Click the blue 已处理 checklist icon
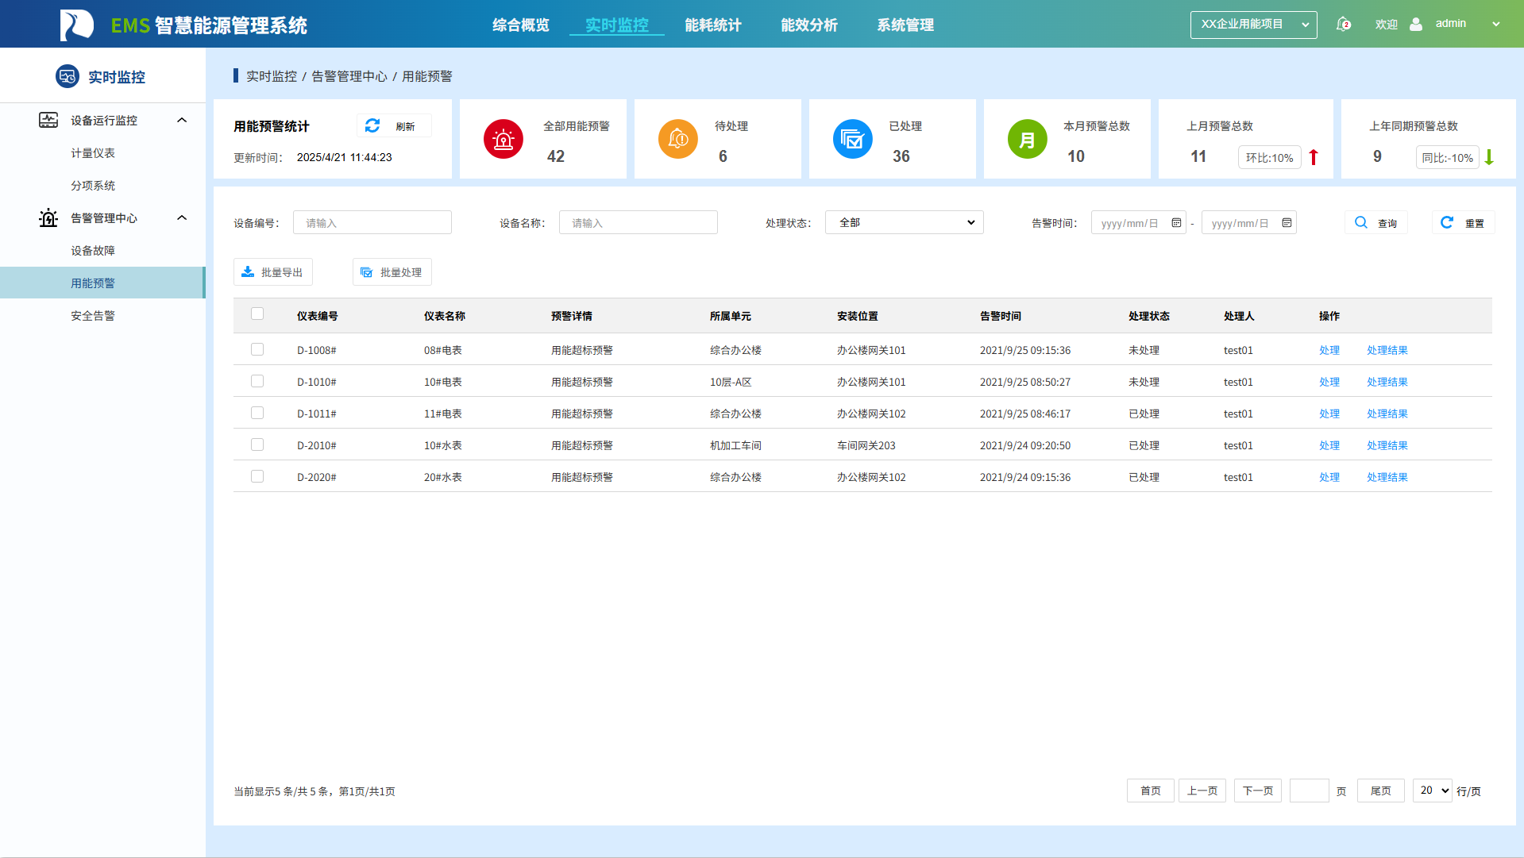 [x=853, y=139]
